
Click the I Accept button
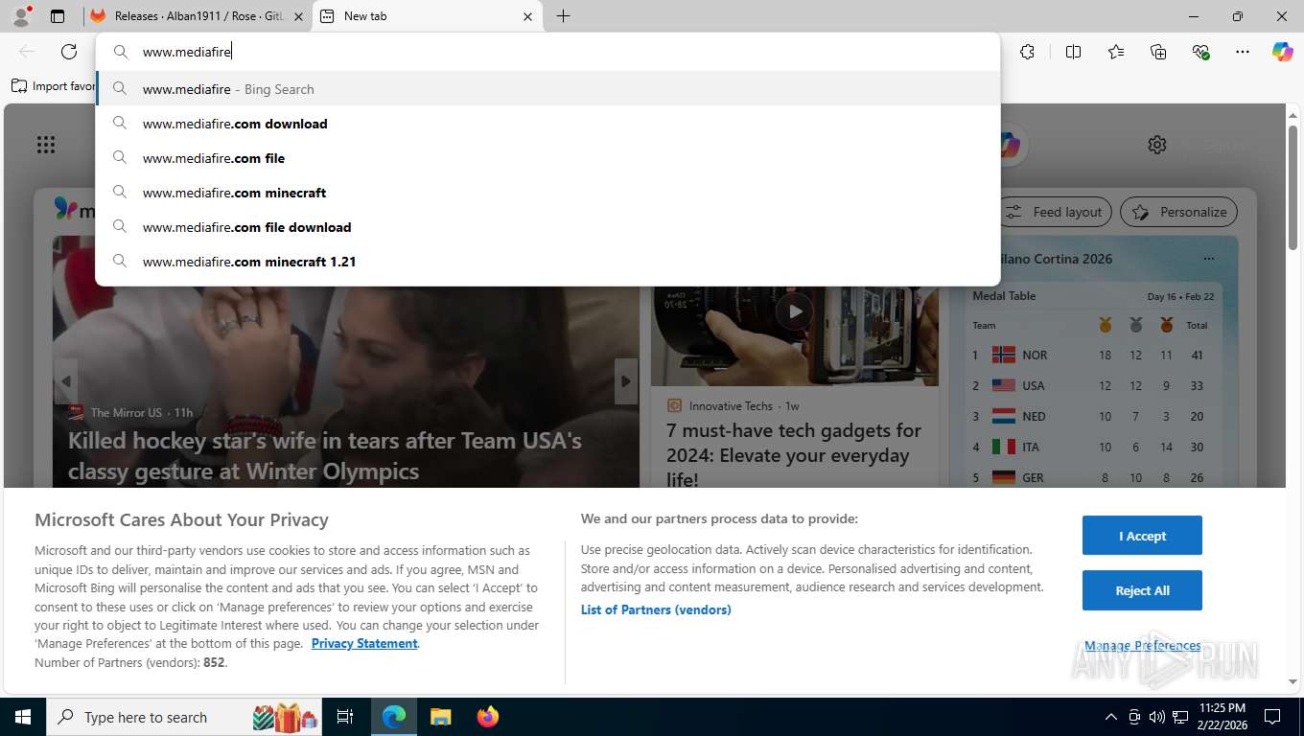tap(1142, 536)
